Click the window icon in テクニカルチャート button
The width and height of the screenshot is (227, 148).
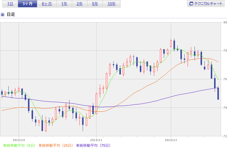(191, 4)
